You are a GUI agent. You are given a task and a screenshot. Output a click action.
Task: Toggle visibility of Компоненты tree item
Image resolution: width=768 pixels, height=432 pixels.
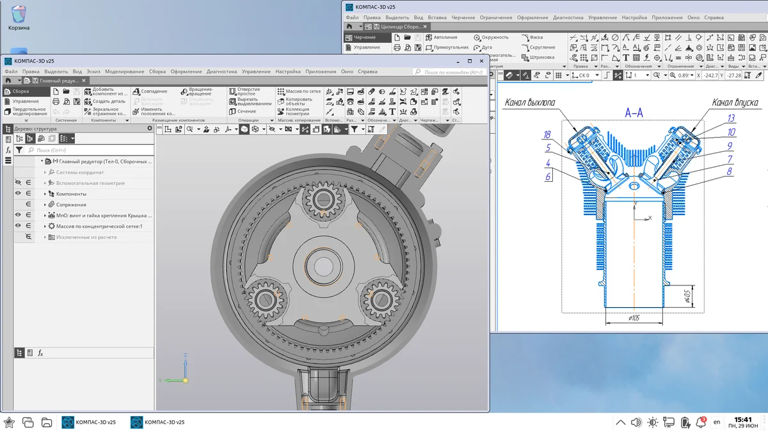point(18,193)
